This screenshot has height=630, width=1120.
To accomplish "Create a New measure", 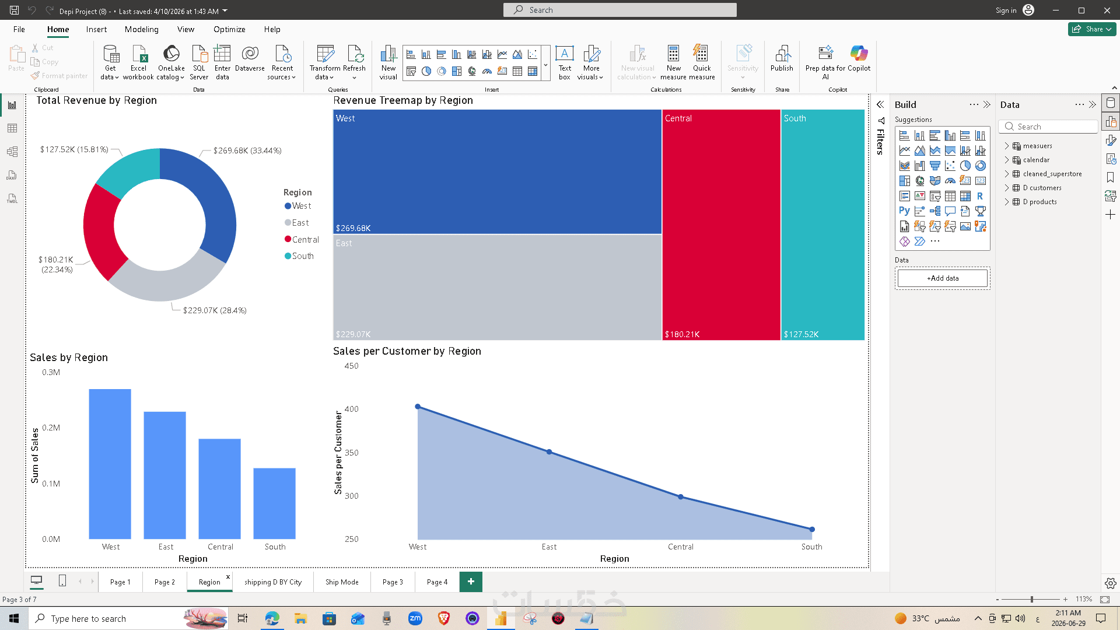I will click(673, 63).
